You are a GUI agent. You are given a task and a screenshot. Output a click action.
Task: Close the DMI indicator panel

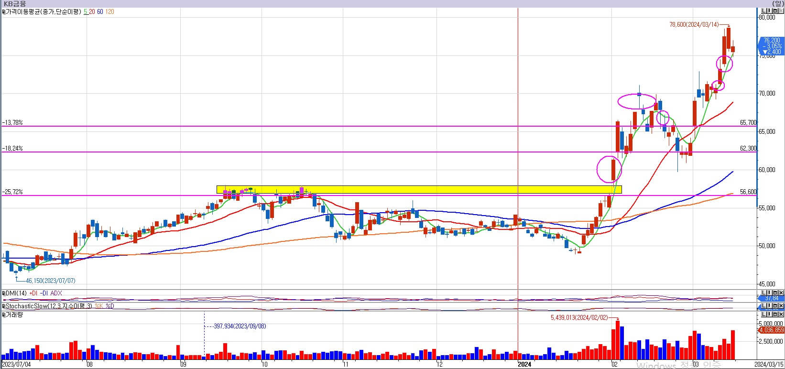tap(781, 293)
